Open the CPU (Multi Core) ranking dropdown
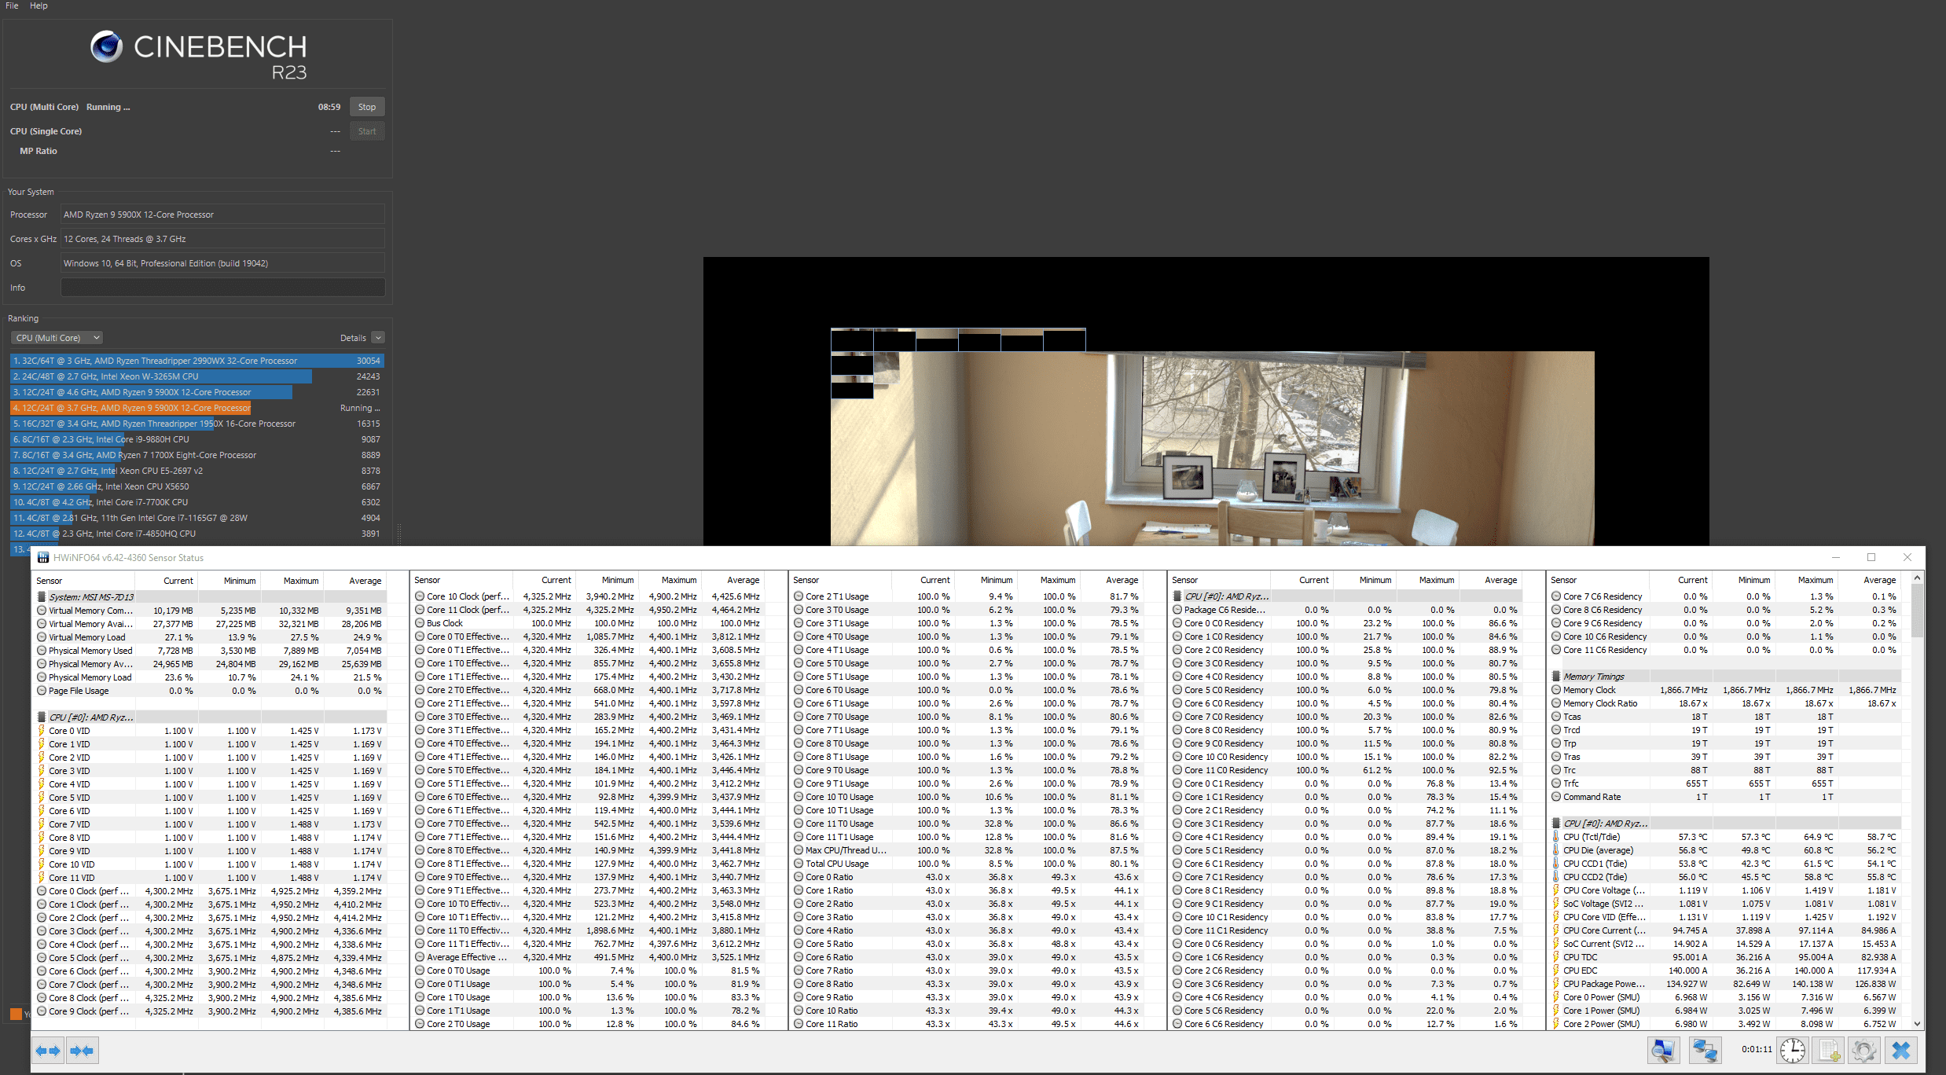 tap(57, 338)
